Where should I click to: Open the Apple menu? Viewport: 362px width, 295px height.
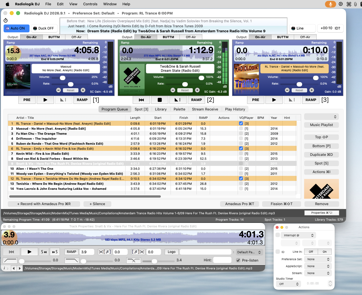pyautogui.click(x=8, y=4)
